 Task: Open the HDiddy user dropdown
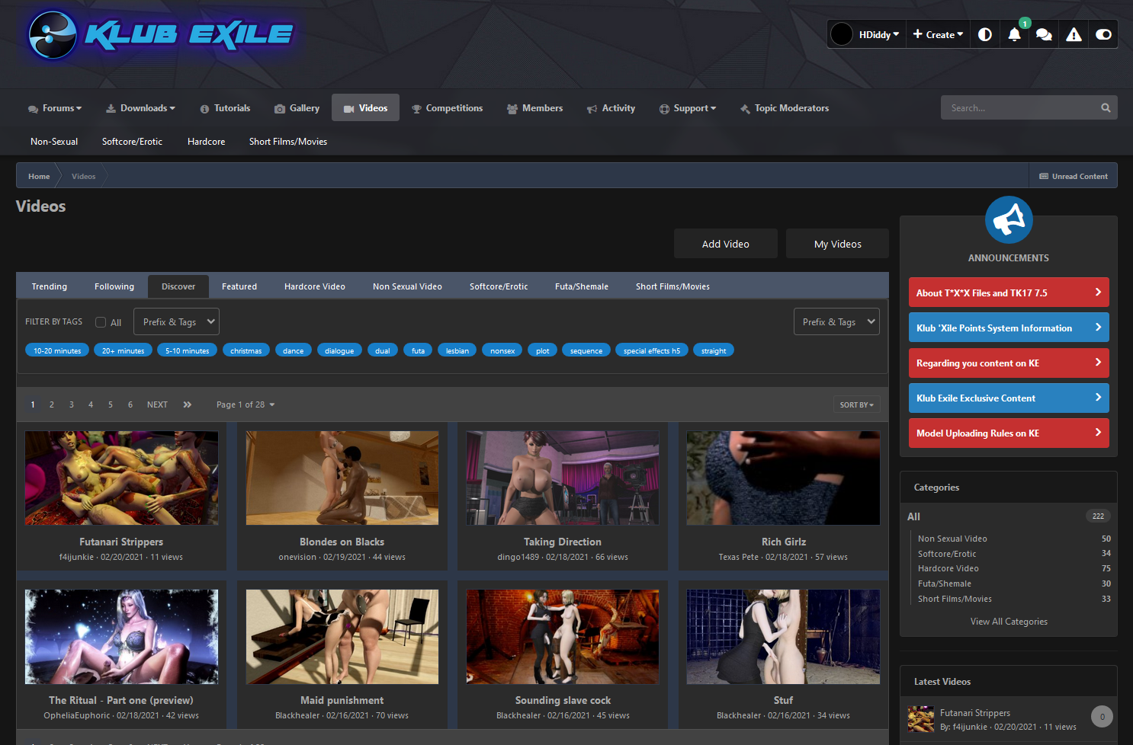coord(878,34)
